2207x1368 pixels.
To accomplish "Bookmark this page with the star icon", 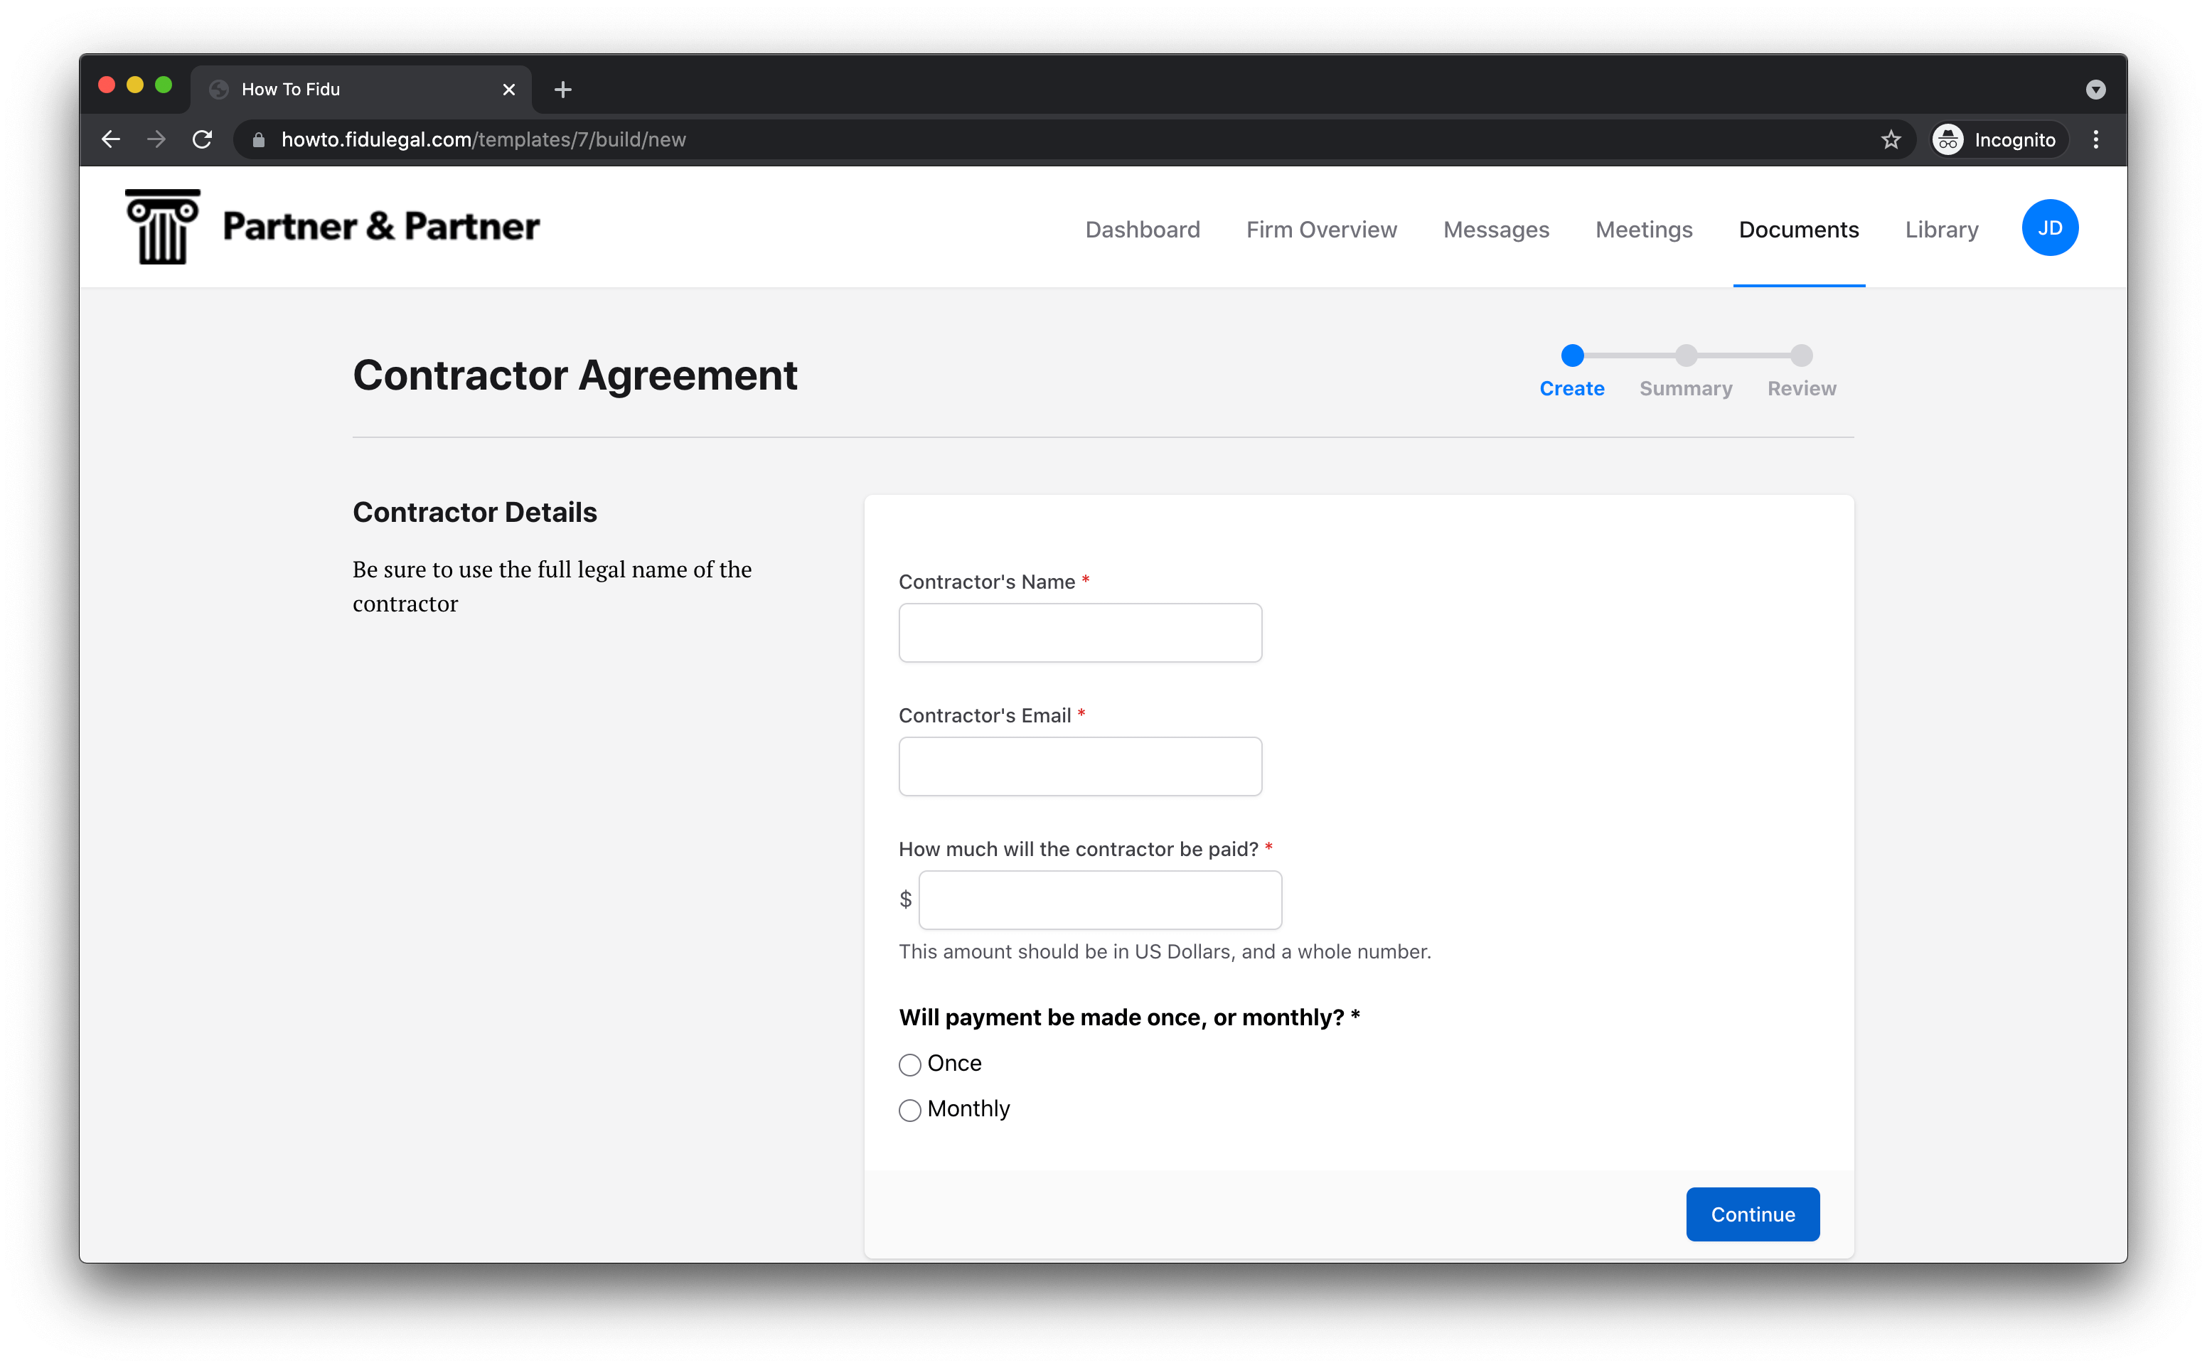I will (x=1891, y=139).
